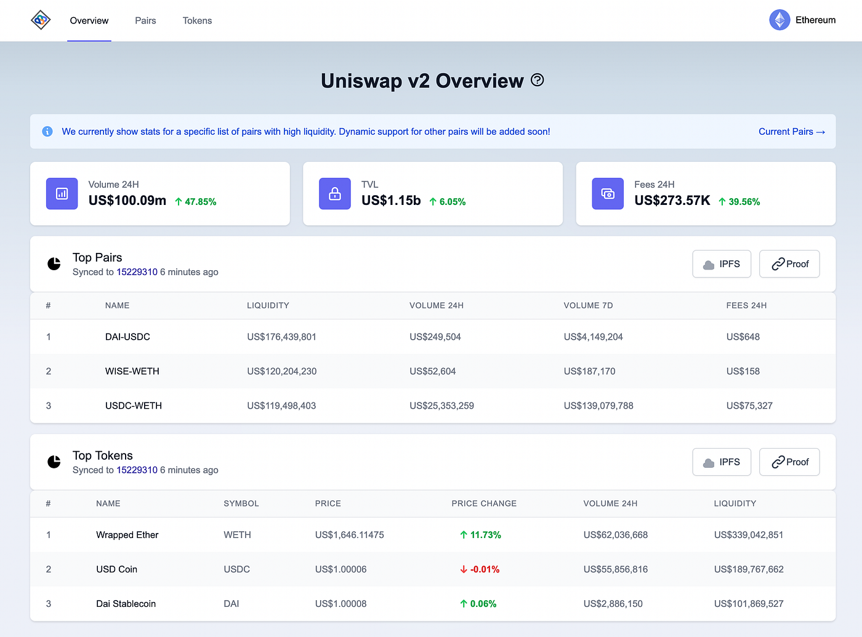Click the USDC symbol cell

pyautogui.click(x=236, y=569)
